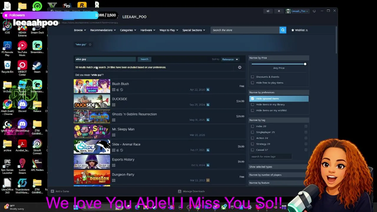
Task: Expand the Special Sections dropdown
Action: tap(194, 30)
